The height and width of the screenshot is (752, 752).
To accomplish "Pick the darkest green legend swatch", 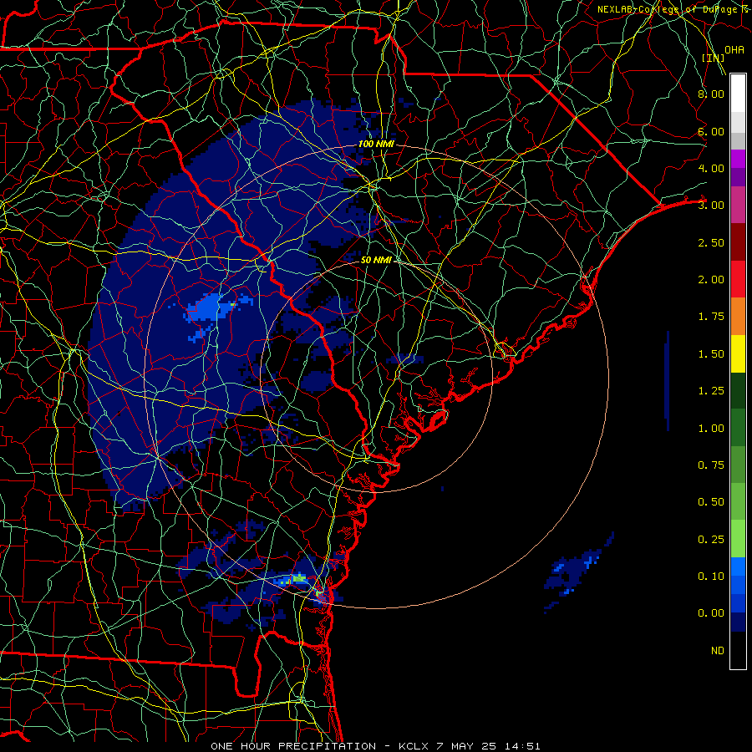I will point(738,391).
